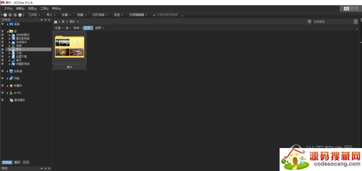Image resolution: width=362 pixels, height=171 pixels.
Task: Collapse the 库 tree node
Action: click(7, 31)
